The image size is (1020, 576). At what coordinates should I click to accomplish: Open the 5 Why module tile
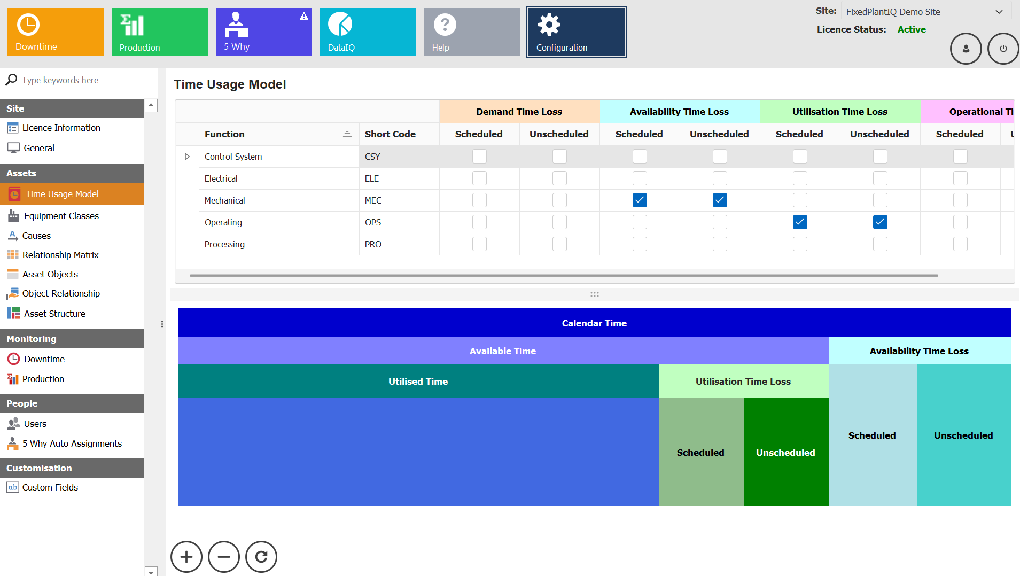pos(264,32)
